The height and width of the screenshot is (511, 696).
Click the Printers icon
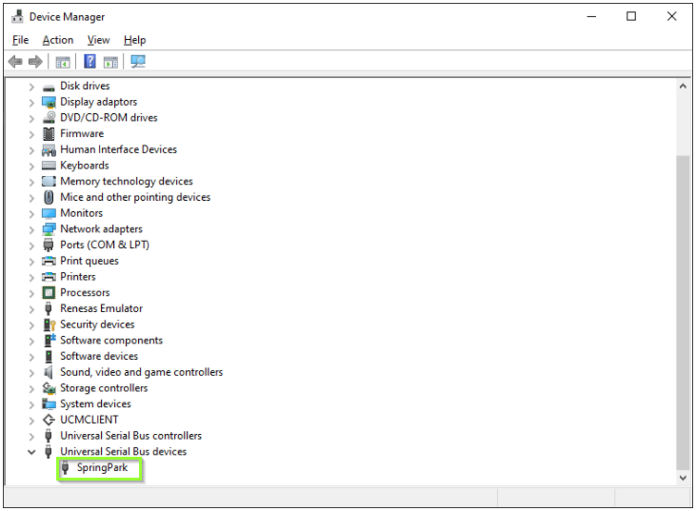(49, 277)
